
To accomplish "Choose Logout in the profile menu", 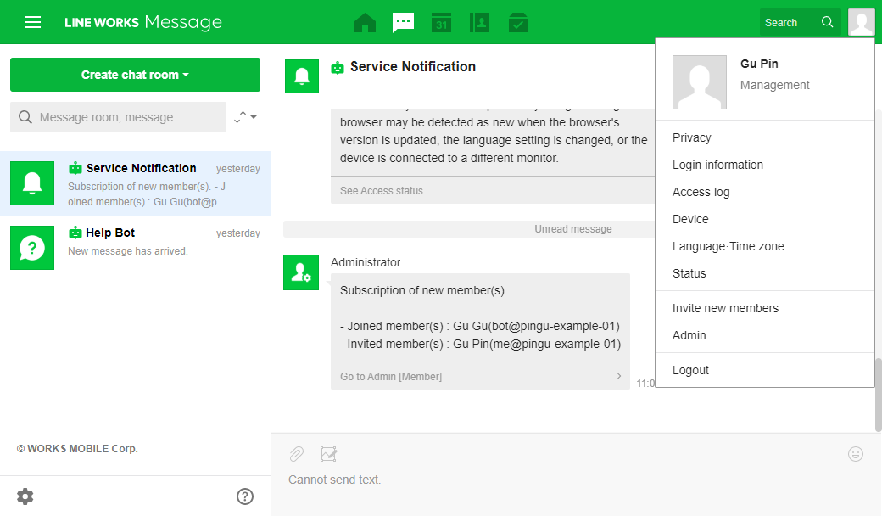I will (x=690, y=370).
